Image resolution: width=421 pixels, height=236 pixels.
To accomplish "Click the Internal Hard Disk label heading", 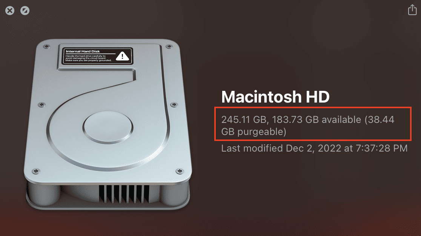I will tap(83, 51).
